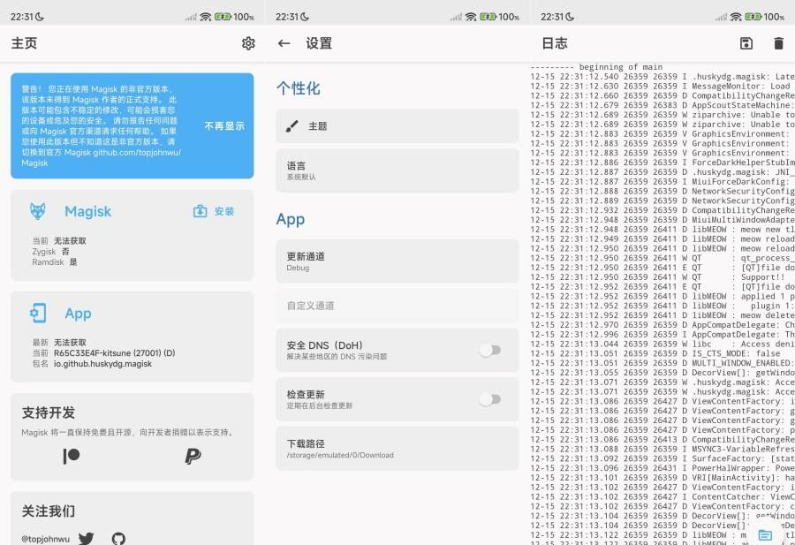Enable the Secure DNS (DoH) switch
Image resolution: width=795 pixels, height=545 pixels.
[x=489, y=351]
